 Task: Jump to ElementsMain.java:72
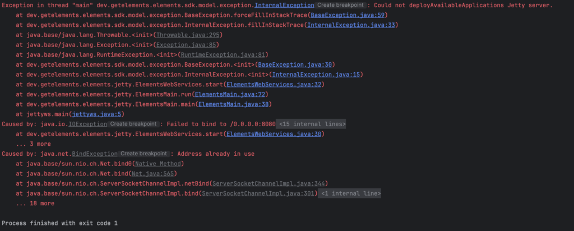pyautogui.click(x=234, y=94)
